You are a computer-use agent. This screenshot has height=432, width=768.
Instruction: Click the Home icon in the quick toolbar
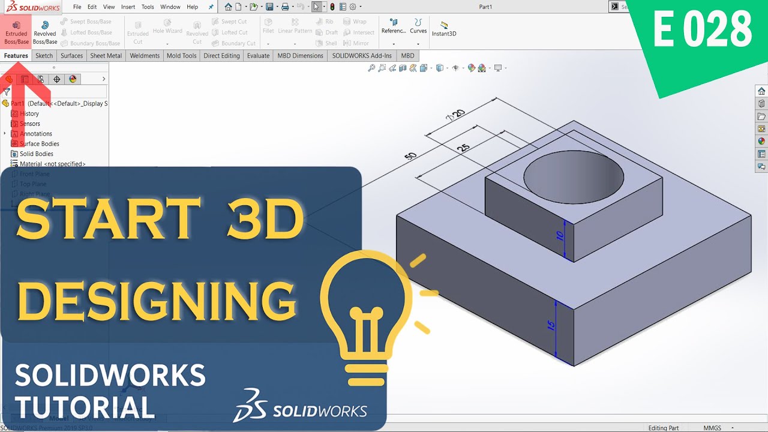[x=228, y=7]
